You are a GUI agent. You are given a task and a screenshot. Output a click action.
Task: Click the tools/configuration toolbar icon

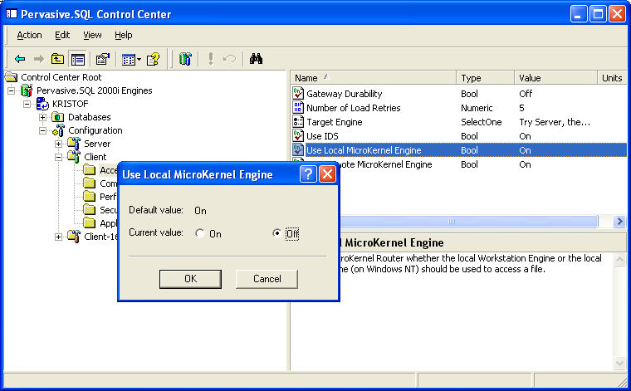coord(185,59)
